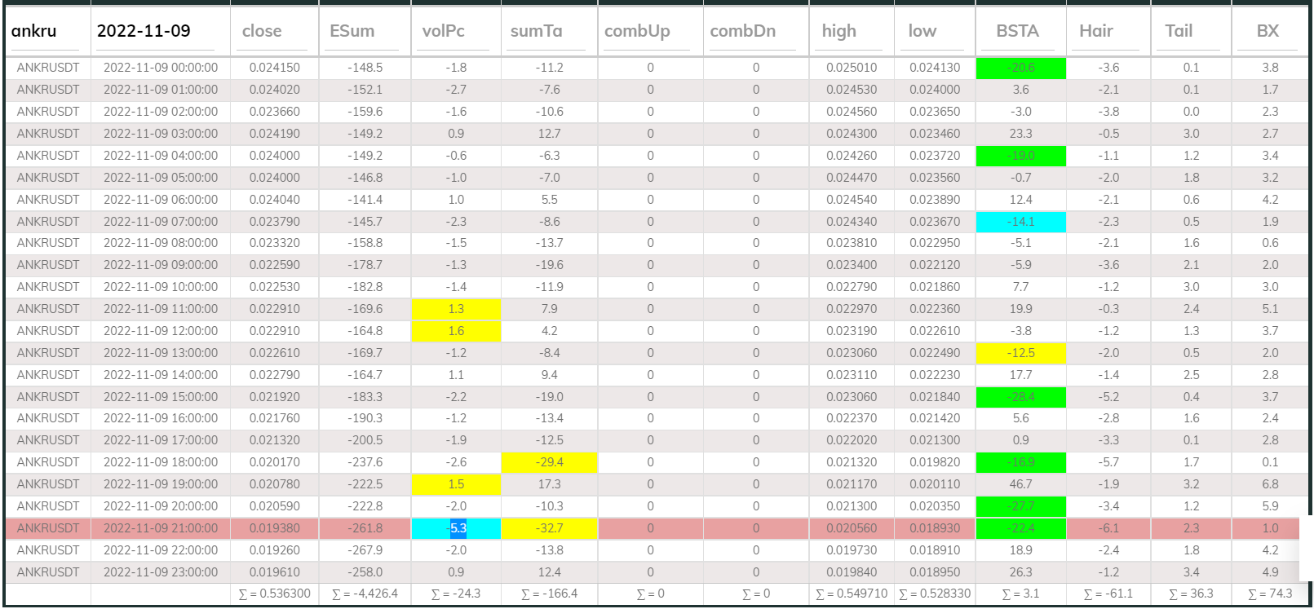Image resolution: width=1314 pixels, height=609 pixels.
Task: Click the ankru symbol filter field
Action: [x=46, y=31]
